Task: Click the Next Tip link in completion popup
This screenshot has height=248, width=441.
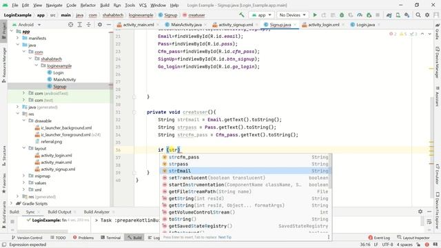Action: [x=225, y=237]
